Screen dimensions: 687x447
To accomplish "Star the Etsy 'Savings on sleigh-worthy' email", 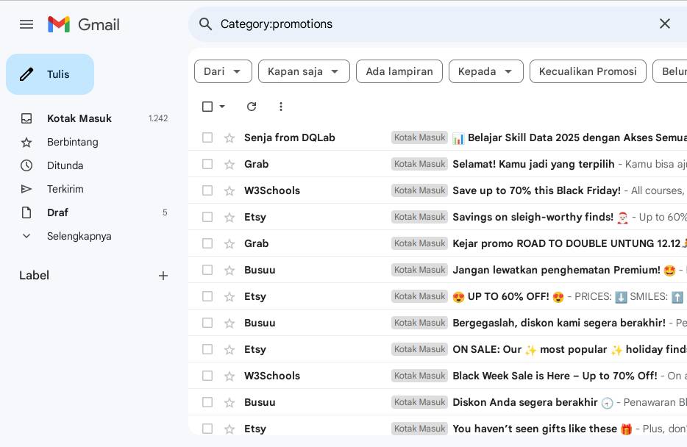I will click(x=229, y=217).
